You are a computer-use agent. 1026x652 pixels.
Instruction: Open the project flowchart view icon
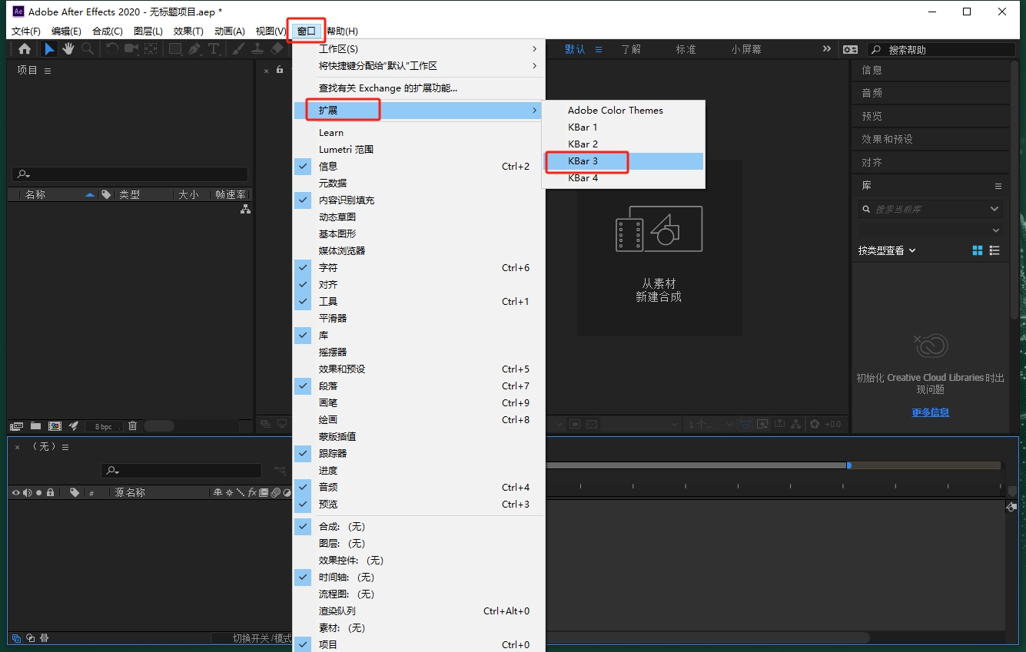(245, 209)
